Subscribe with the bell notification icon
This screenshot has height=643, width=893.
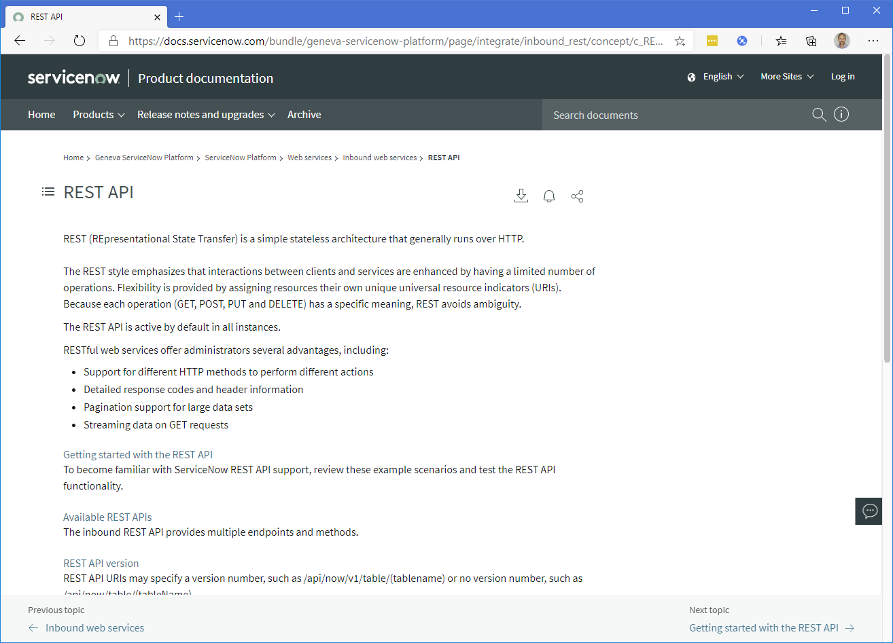549,196
